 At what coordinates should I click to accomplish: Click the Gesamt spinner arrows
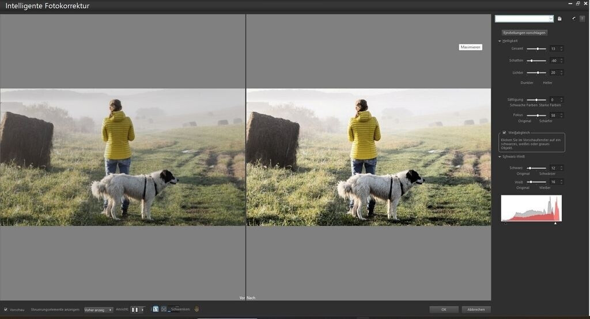point(561,49)
